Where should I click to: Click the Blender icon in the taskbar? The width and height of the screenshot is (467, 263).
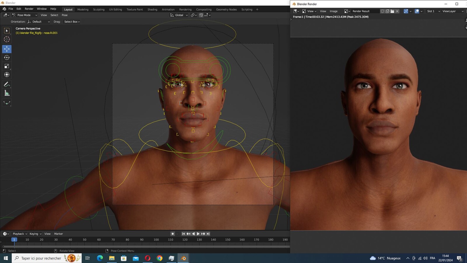[x=183, y=258]
